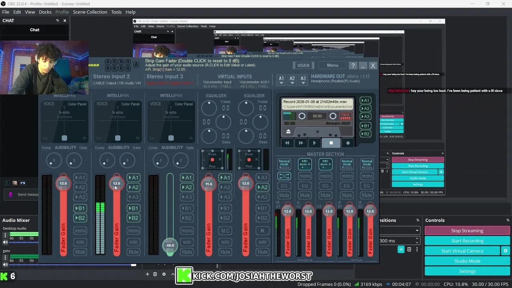This screenshot has width=512, height=288.
Task: Undock the Chat panel with its float icon
Action: coord(58,20)
